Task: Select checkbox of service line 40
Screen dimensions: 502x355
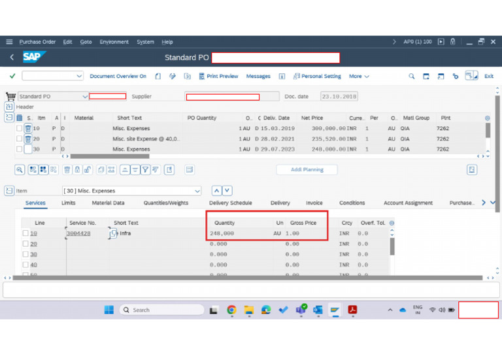Action: click(25, 265)
